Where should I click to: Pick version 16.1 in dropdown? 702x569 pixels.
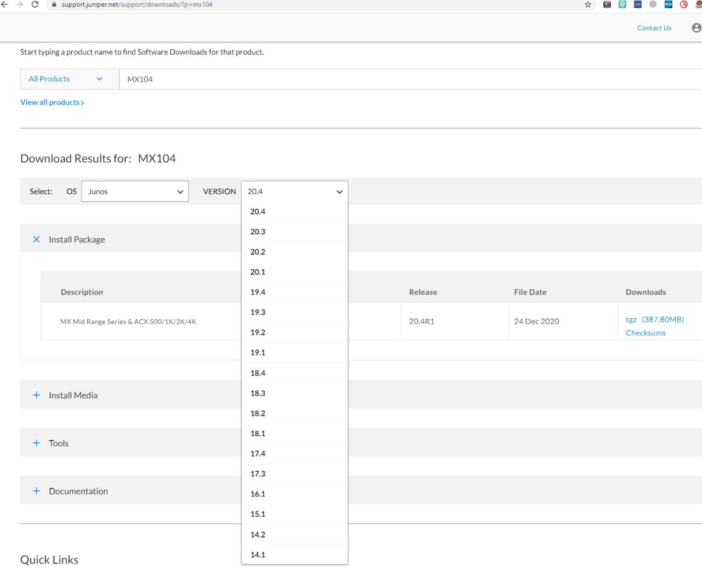pos(295,494)
